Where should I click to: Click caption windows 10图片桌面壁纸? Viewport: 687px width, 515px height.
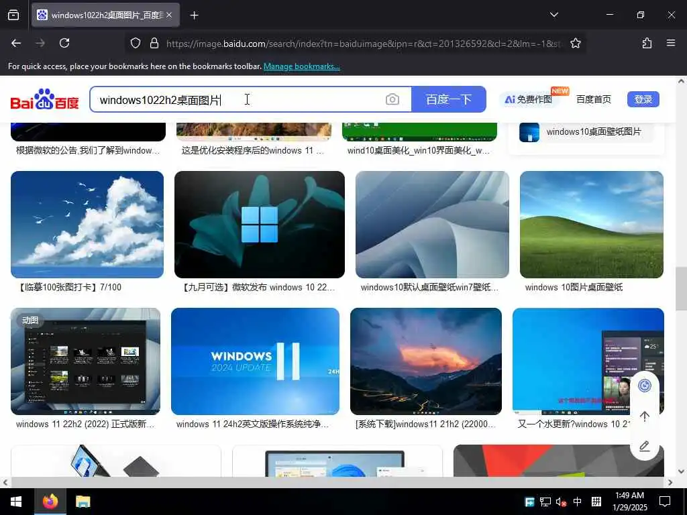[574, 287]
